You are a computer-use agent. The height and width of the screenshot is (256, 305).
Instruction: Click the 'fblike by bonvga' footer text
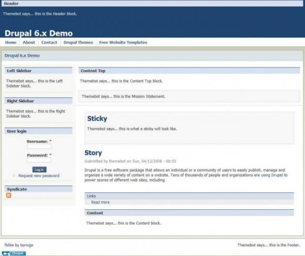click(x=19, y=245)
